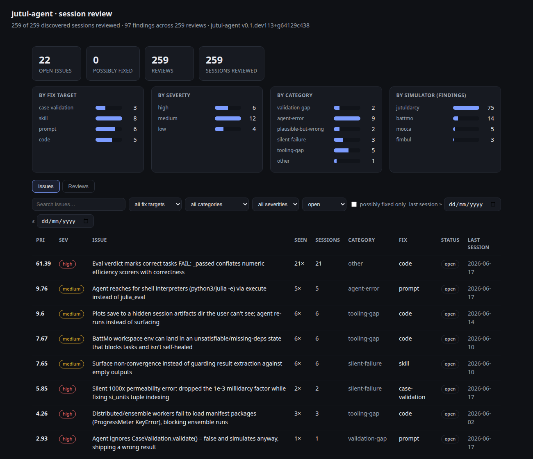Open the all severities dropdown
The width and height of the screenshot is (533, 459).
pyautogui.click(x=276, y=205)
